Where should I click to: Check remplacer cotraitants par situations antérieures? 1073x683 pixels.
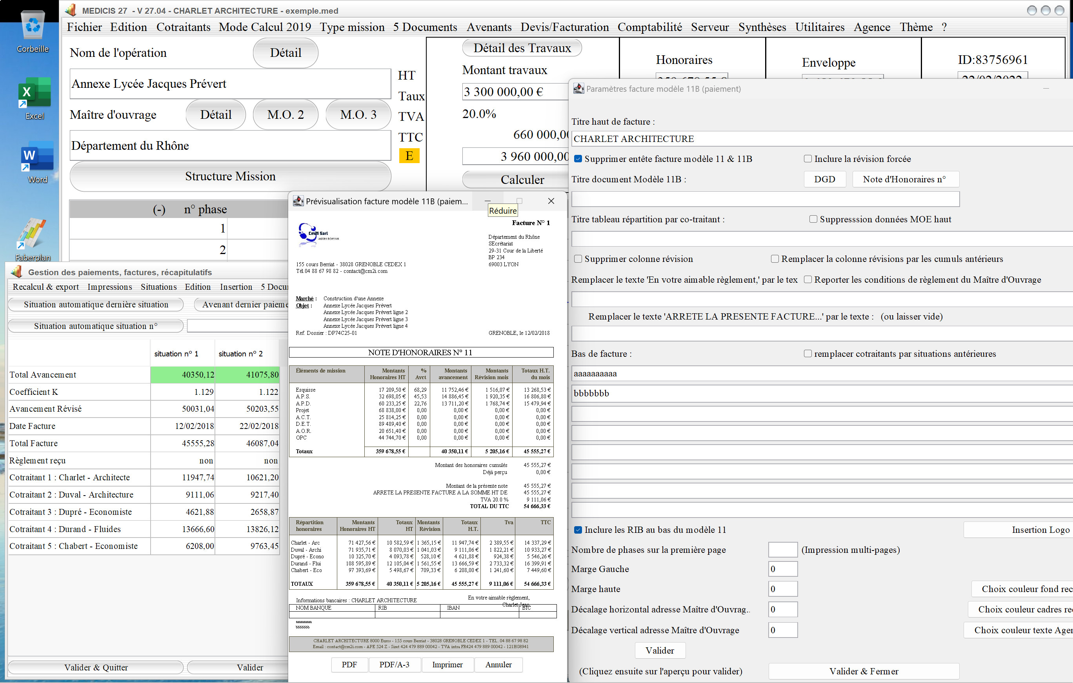pos(807,353)
